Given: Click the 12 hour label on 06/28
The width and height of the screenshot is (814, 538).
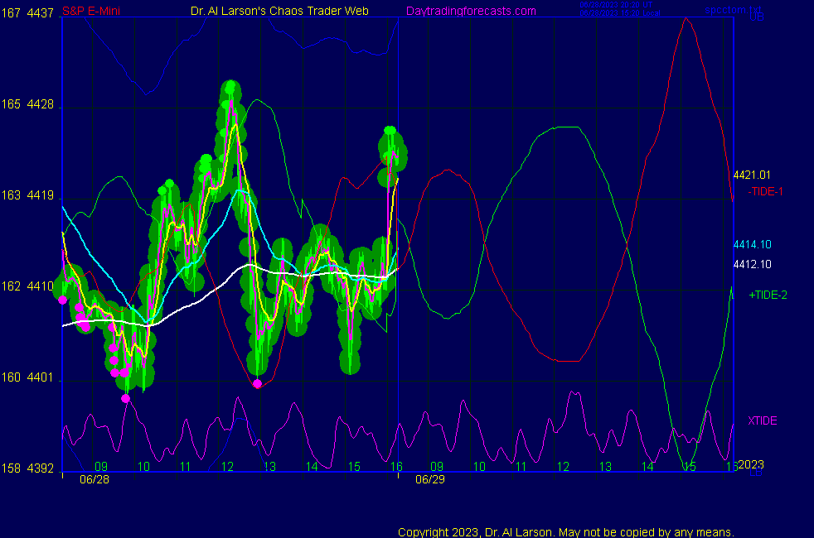Looking at the screenshot, I should pos(227,467).
